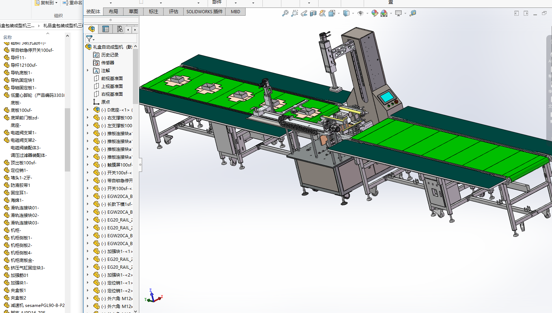Toggle the feature tree filter funnel
Viewport: 552px width, 313px height.
(x=89, y=38)
